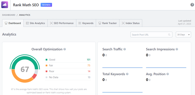This screenshot has width=195, height=95.
Task: Switch to the Dashboard tab
Action: pos(13,23)
